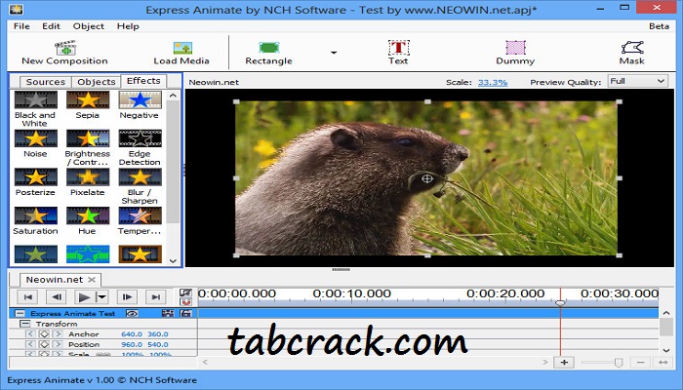Collapse the Transform group

pyautogui.click(x=25, y=324)
